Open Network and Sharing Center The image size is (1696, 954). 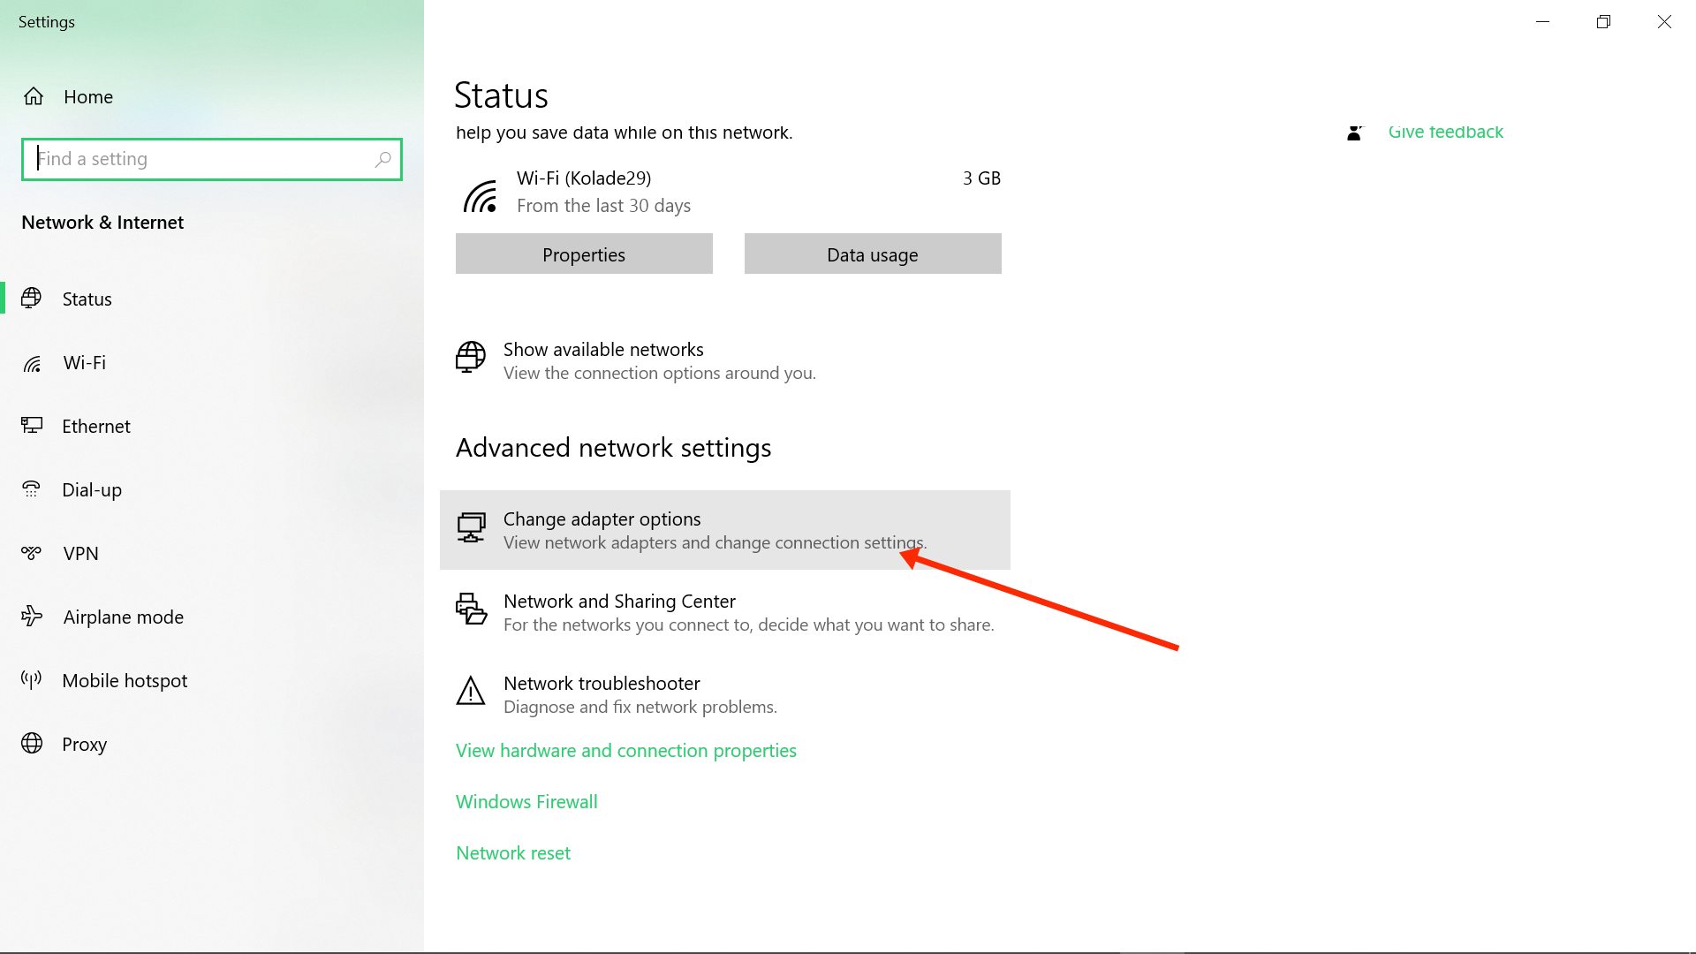[619, 602]
